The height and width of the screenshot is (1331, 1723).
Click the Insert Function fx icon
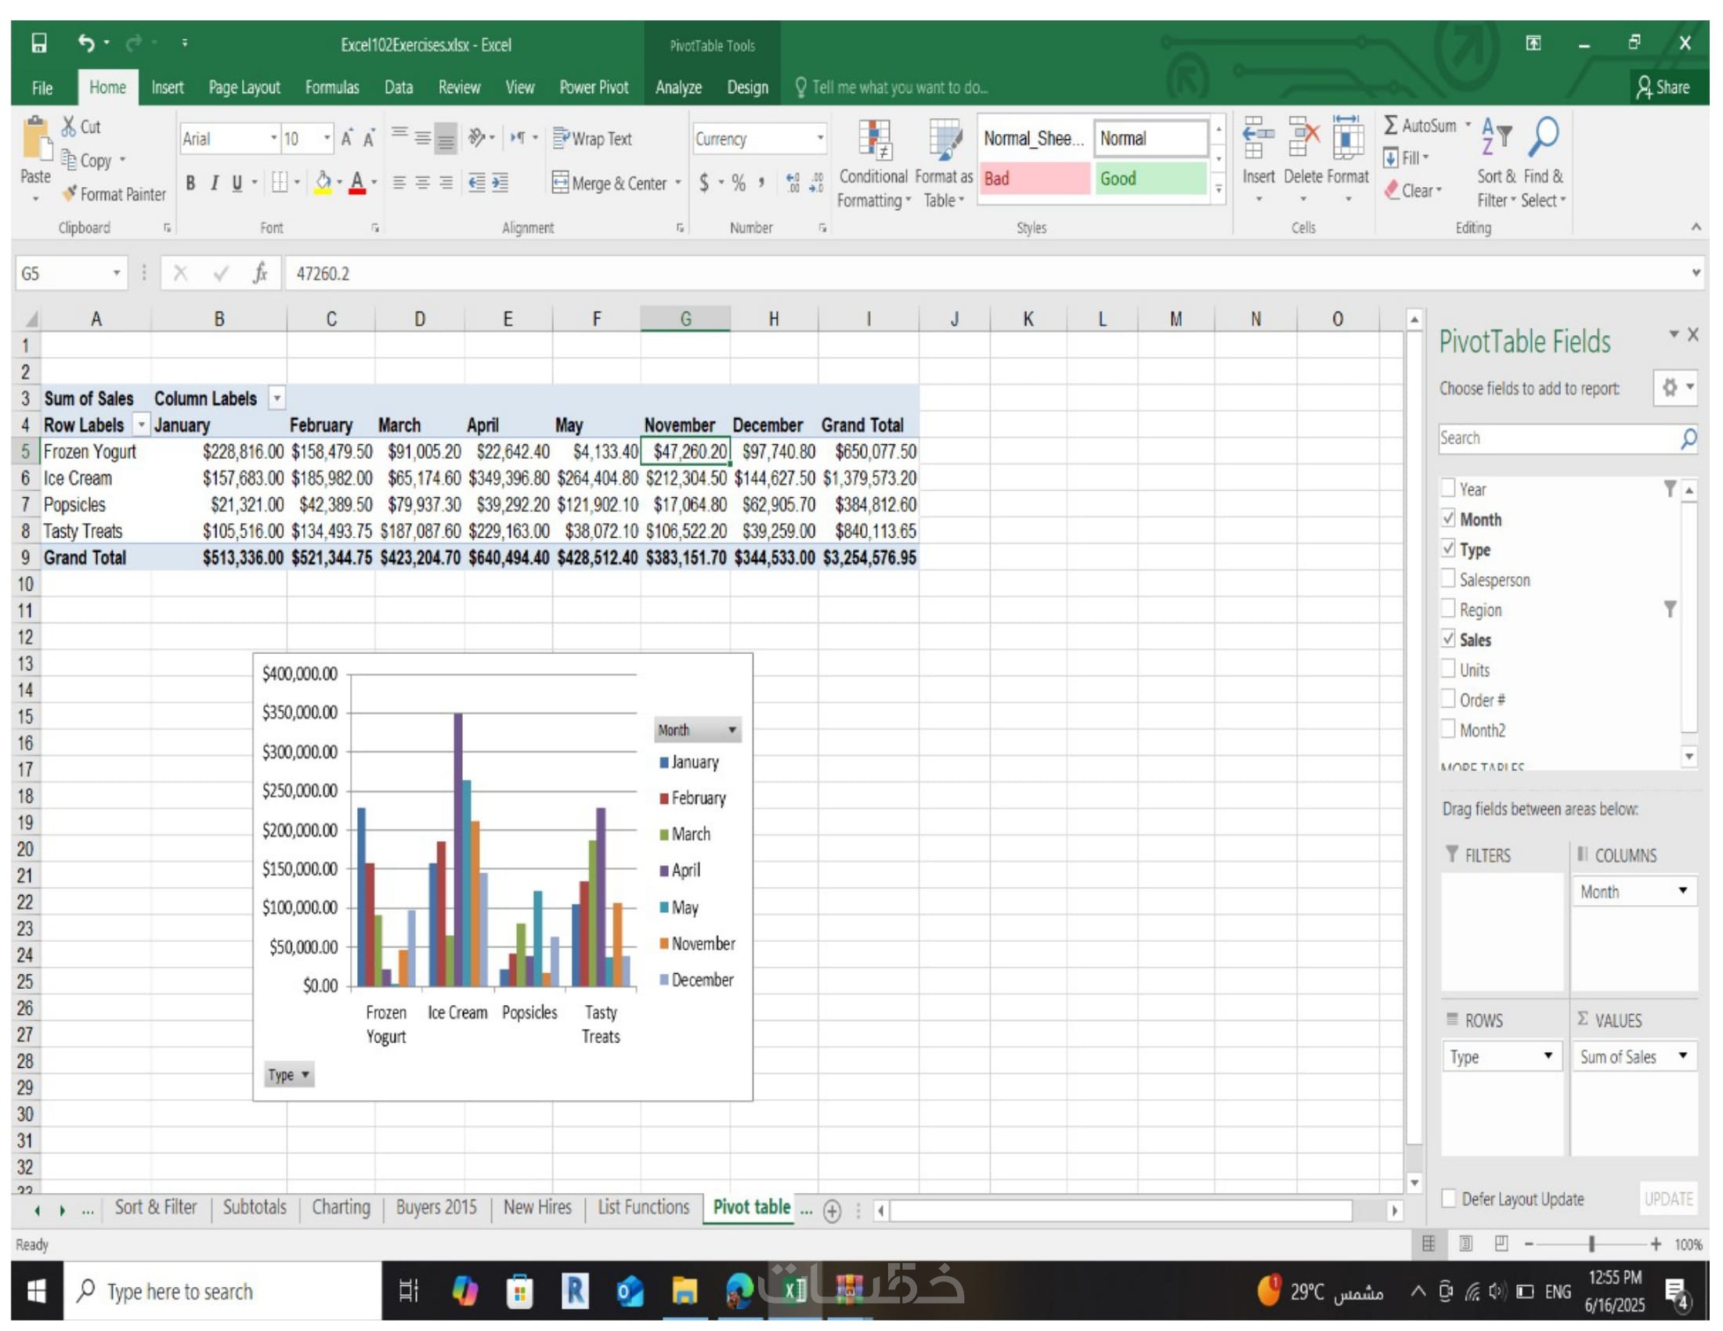tap(259, 273)
